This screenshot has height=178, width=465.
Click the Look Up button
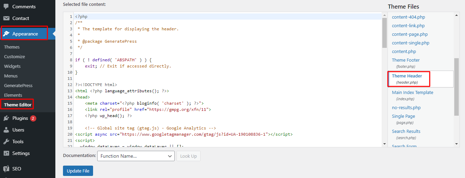coord(189,156)
